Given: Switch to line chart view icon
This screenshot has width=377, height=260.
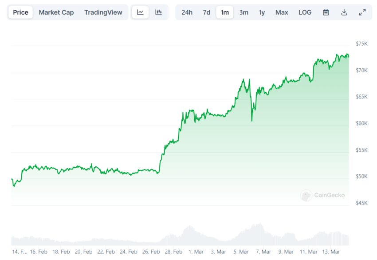Looking at the screenshot, I should click(141, 12).
